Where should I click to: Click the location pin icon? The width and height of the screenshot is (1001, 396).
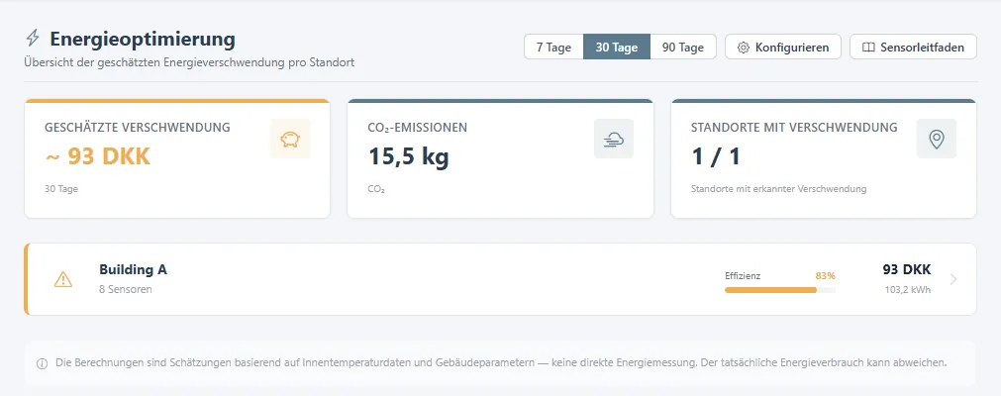[937, 139]
